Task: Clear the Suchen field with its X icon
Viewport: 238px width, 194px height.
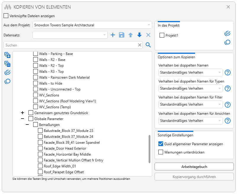Action: 140,45
